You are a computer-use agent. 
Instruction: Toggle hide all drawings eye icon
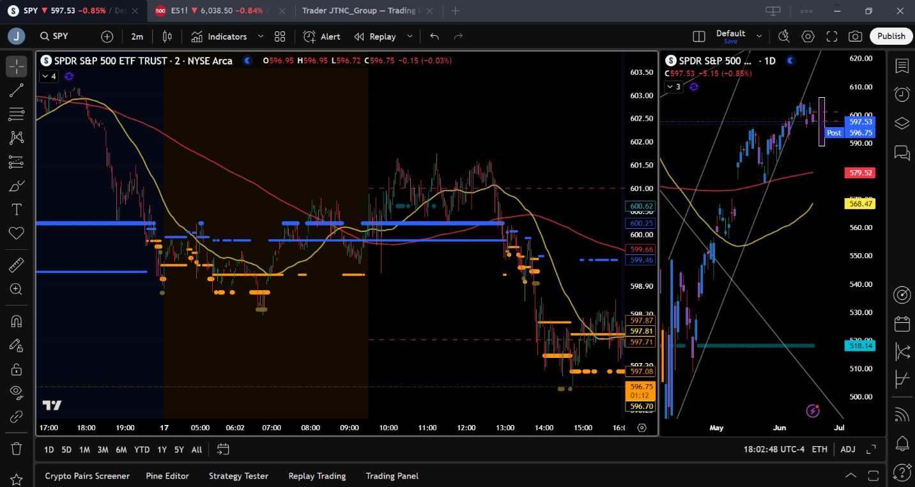click(17, 393)
